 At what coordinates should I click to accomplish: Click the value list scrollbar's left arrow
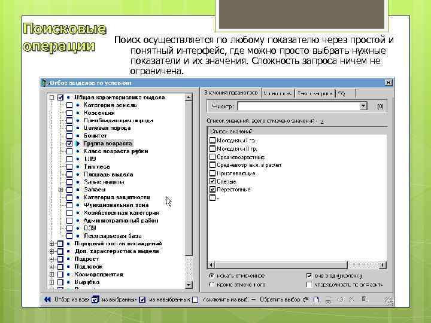(x=211, y=265)
